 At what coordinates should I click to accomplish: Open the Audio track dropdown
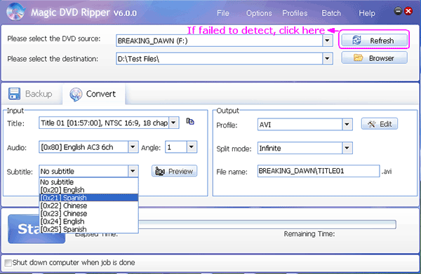pyautogui.click(x=133, y=147)
